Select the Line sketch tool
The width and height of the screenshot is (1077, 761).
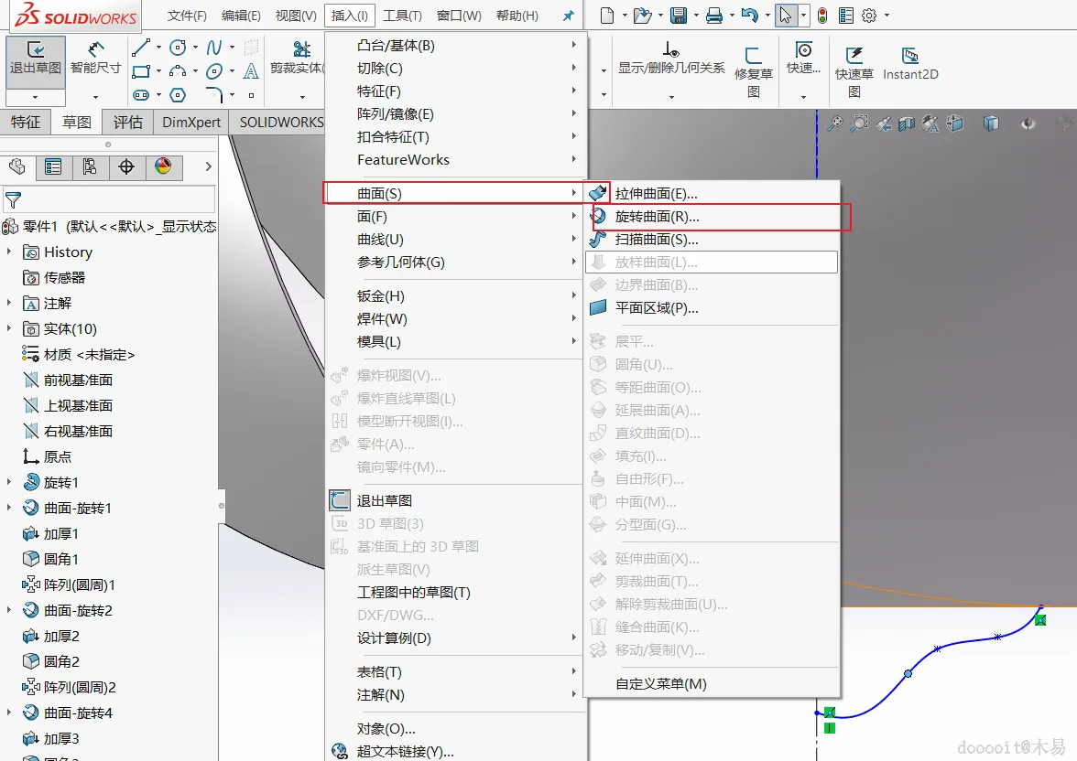[x=141, y=48]
